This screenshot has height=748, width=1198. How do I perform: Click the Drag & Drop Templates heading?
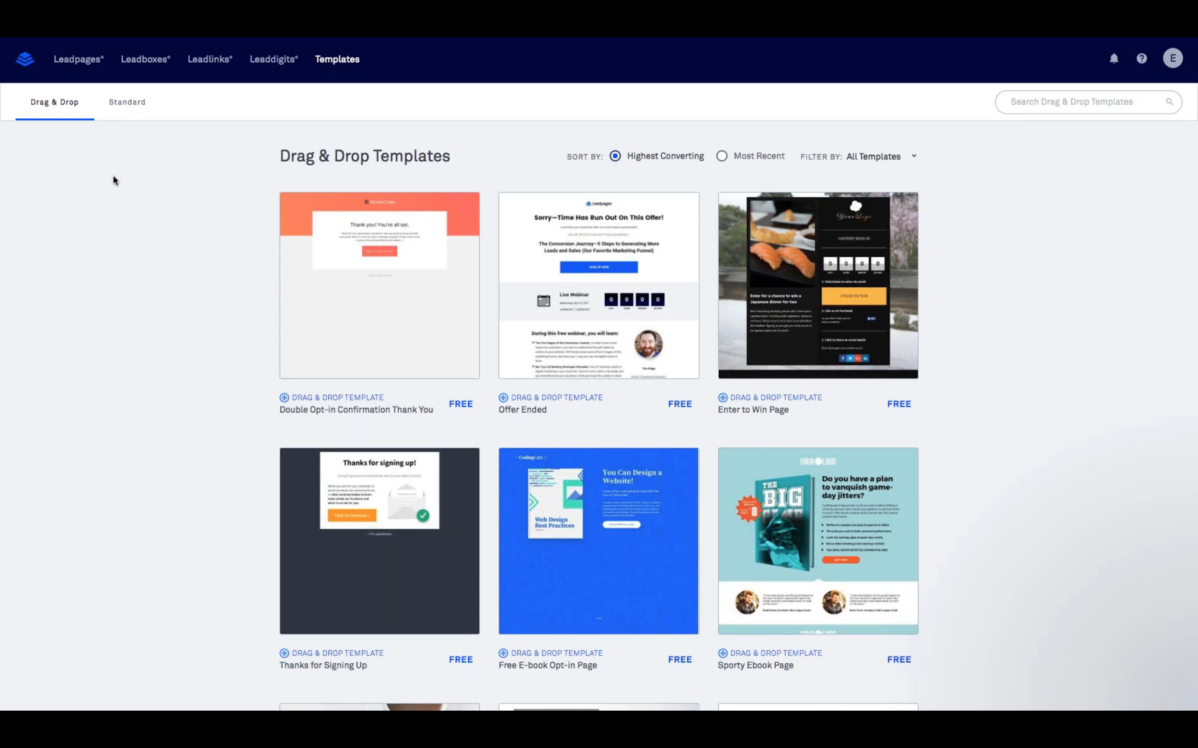365,156
